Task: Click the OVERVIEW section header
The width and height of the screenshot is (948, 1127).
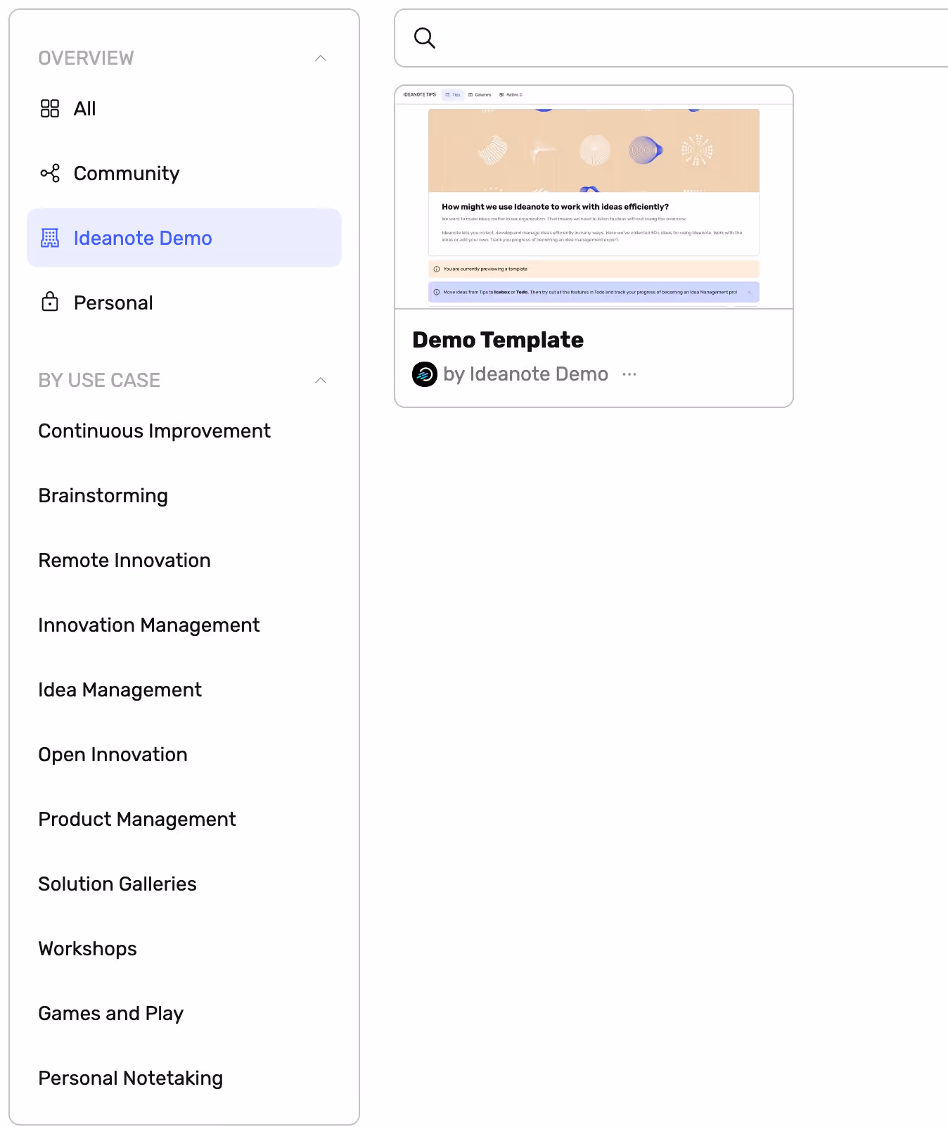Action: (86, 58)
